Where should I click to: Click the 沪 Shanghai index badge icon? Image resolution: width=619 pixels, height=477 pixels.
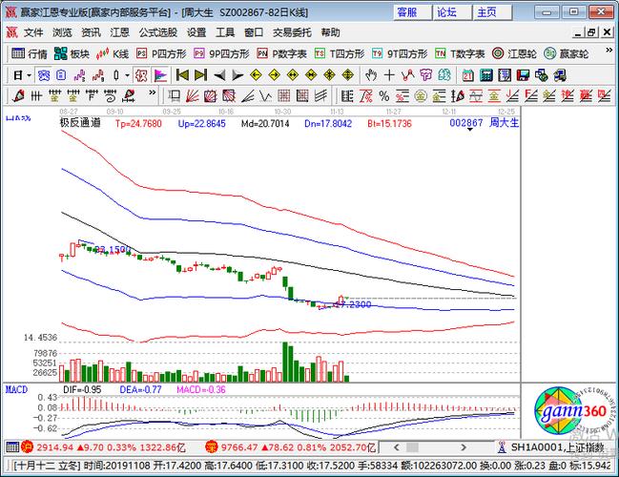[x=28, y=447]
